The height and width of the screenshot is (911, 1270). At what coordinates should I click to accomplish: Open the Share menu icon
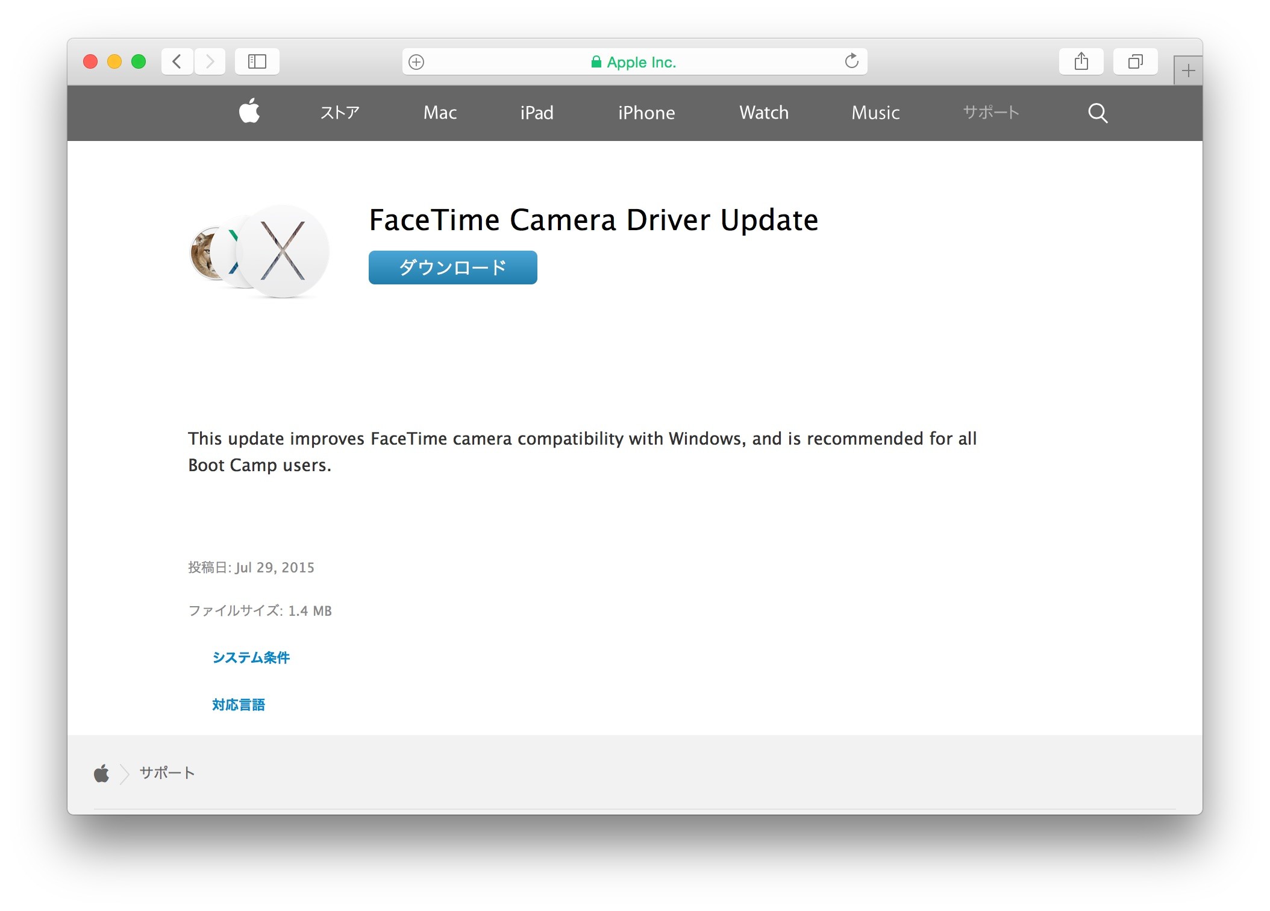tap(1081, 61)
